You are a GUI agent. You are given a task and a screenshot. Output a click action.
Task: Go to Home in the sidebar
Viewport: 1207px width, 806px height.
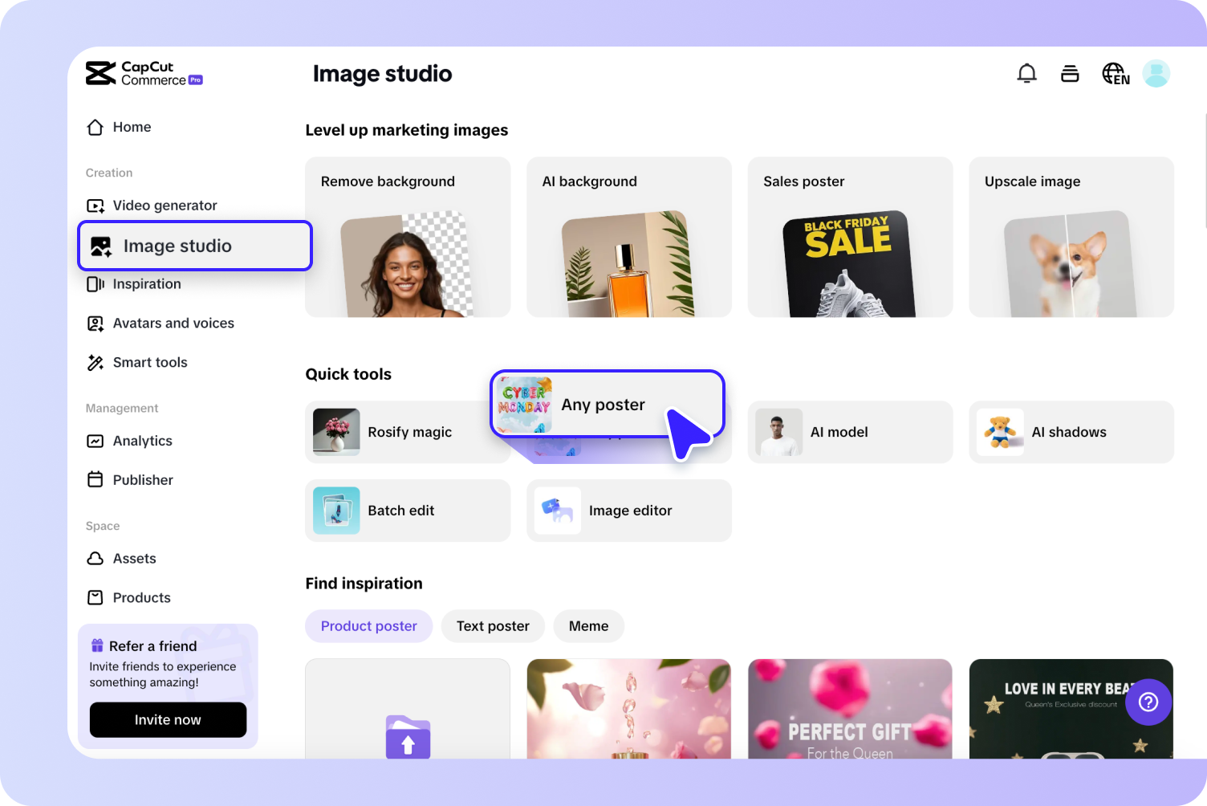[x=132, y=127]
